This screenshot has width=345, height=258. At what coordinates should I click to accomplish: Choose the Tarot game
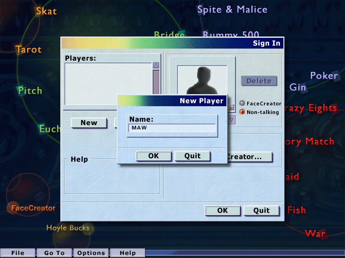(28, 49)
